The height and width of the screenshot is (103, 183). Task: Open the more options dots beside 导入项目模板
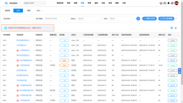[176, 19]
